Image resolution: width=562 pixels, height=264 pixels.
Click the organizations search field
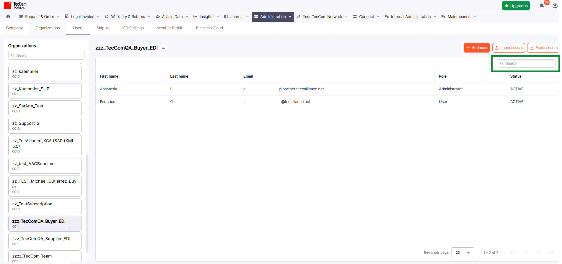coord(46,55)
